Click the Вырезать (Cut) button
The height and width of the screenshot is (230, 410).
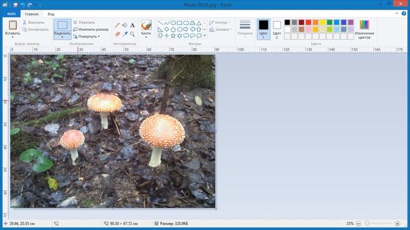(34, 22)
